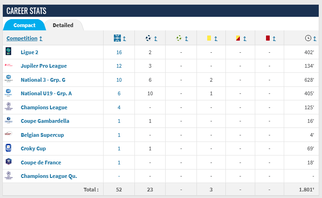
Task: Click 6 appearances for National U19
Action: [119, 93]
